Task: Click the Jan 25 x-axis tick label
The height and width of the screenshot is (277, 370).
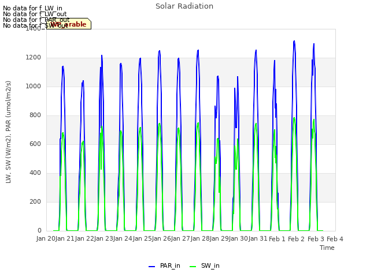Action: click(142, 239)
